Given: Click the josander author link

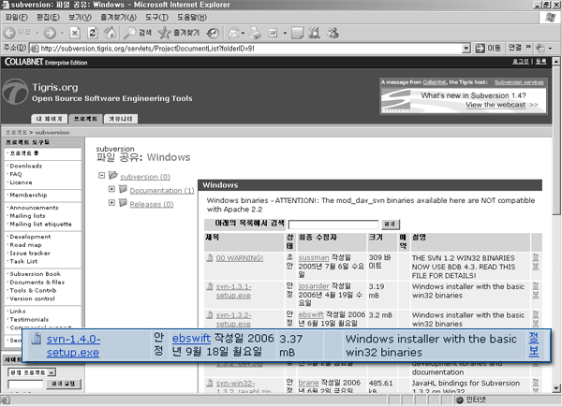Looking at the screenshot, I should pos(314,286).
